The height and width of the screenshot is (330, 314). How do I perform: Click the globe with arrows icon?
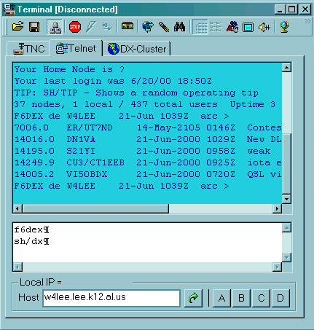148,27
